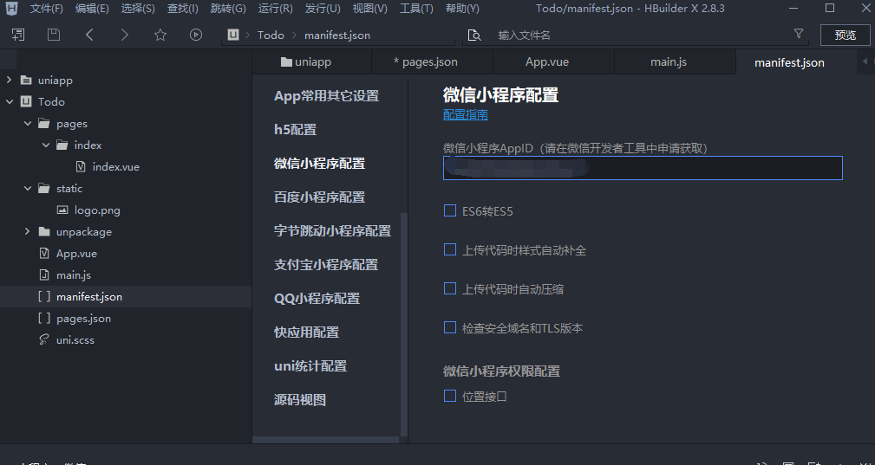Collapse the Todo project node
Screen dimensions: 875x465
click(x=9, y=102)
